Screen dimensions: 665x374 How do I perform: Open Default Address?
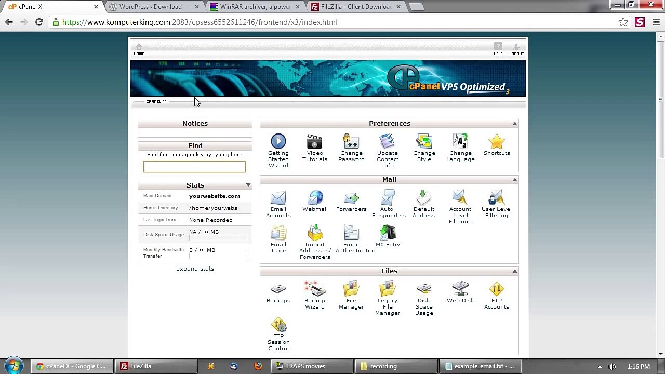tap(424, 204)
